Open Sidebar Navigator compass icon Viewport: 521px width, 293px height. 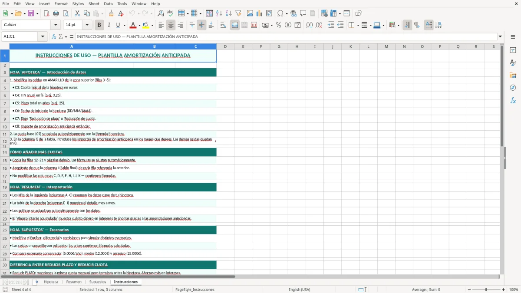point(513,88)
